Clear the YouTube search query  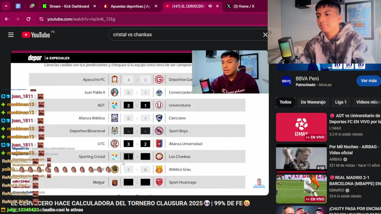(x=265, y=35)
